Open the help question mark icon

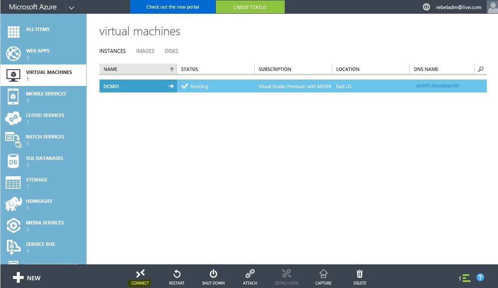pyautogui.click(x=480, y=278)
